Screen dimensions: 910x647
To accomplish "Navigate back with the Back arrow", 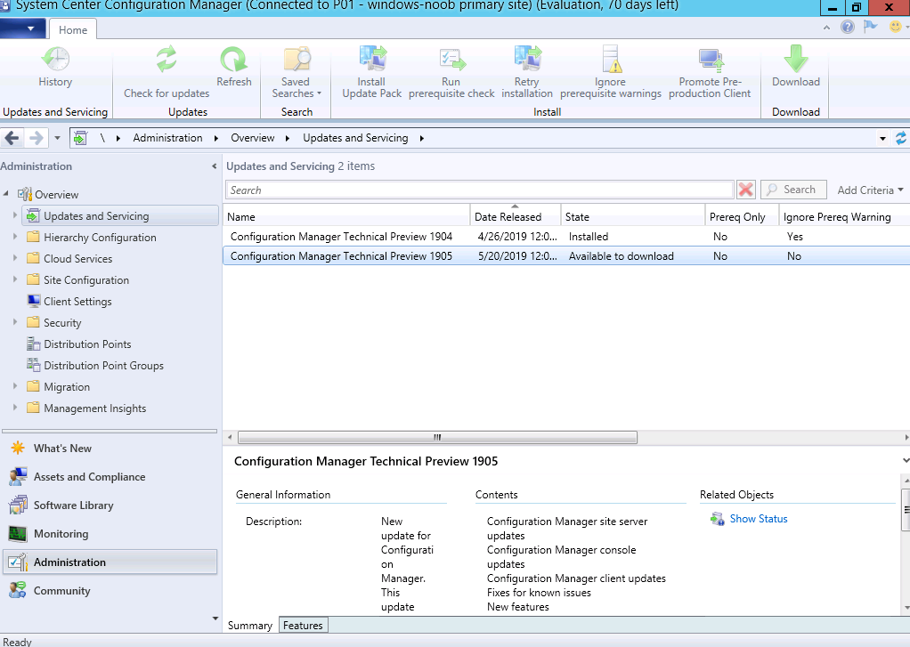I will click(12, 138).
